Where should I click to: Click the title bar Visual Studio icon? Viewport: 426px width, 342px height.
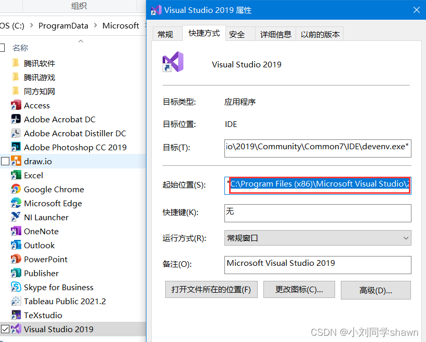point(156,10)
